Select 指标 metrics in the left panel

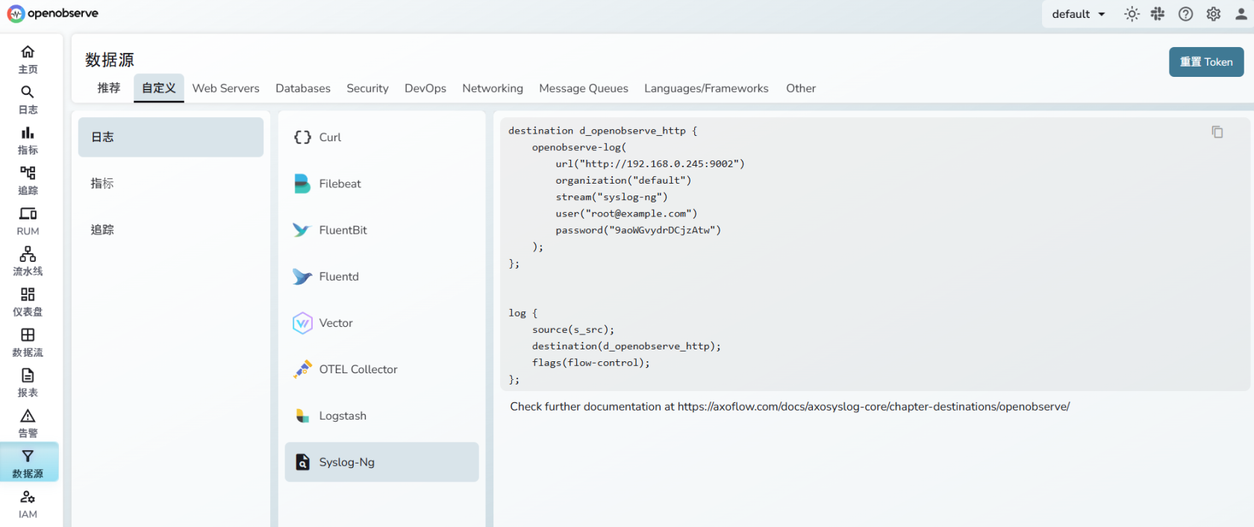[x=102, y=184]
